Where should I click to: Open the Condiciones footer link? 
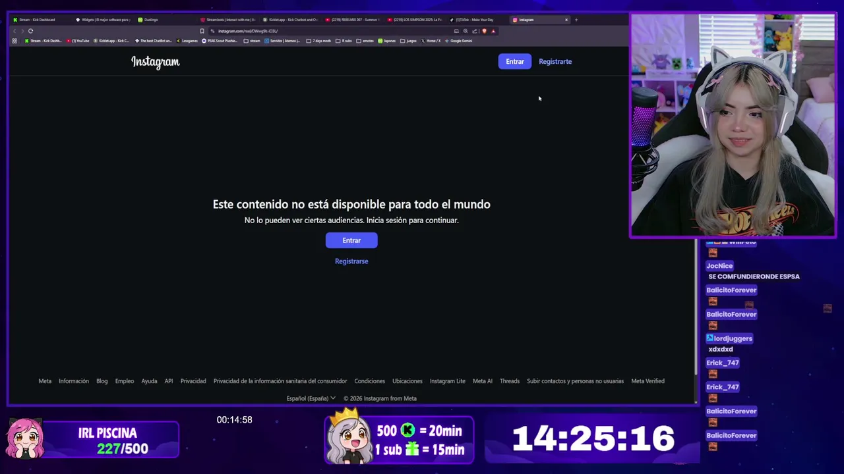[370, 381]
